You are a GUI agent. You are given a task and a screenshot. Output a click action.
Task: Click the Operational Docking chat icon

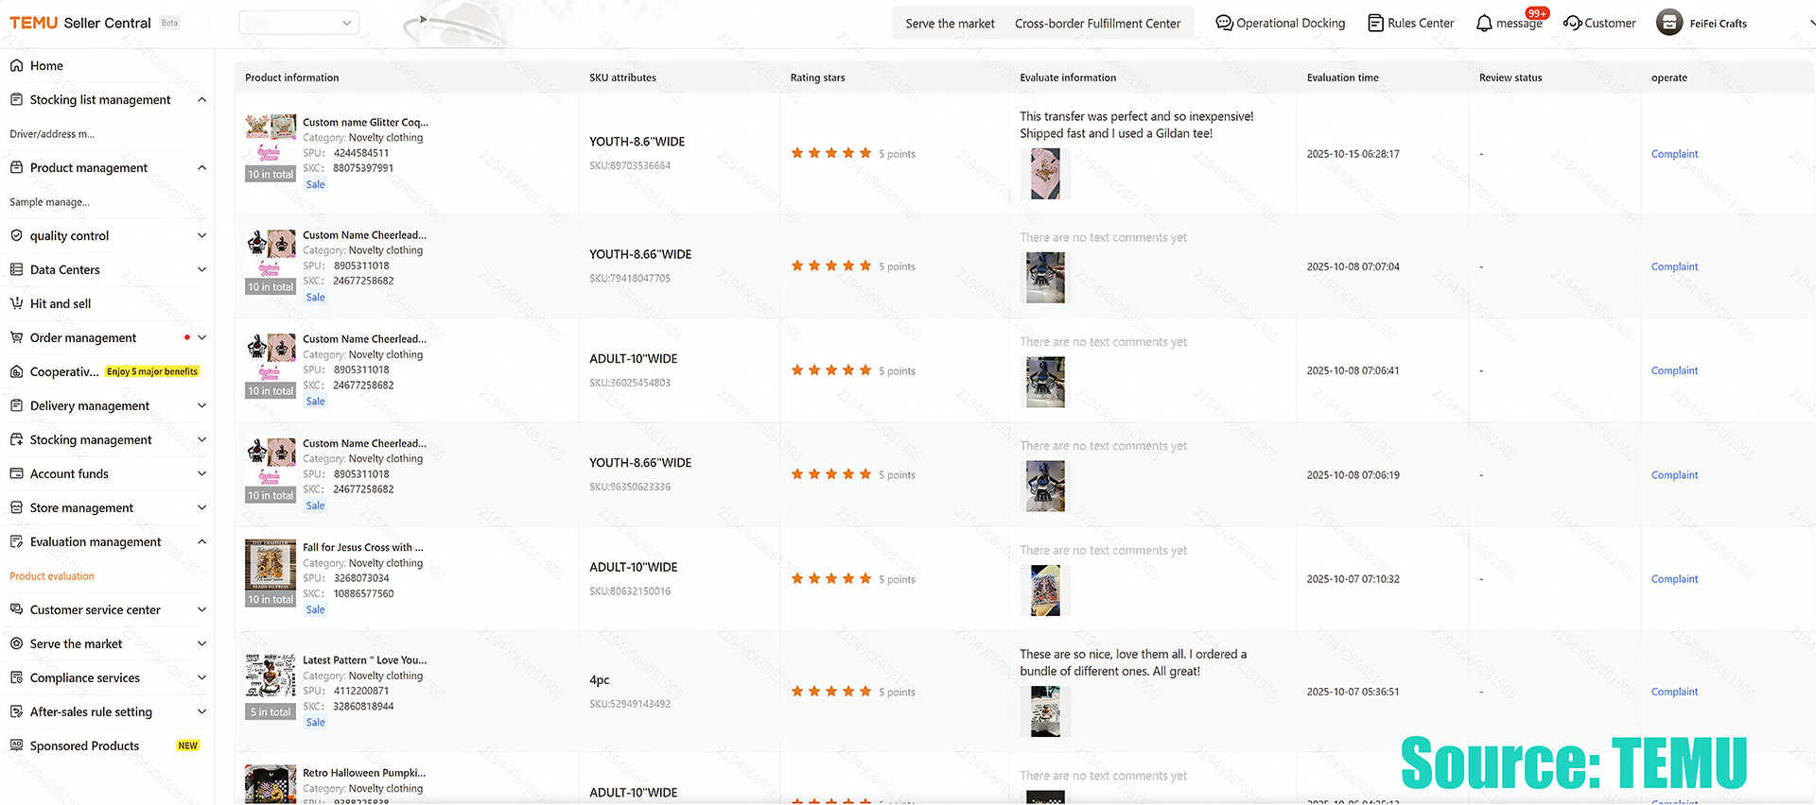[x=1224, y=24]
